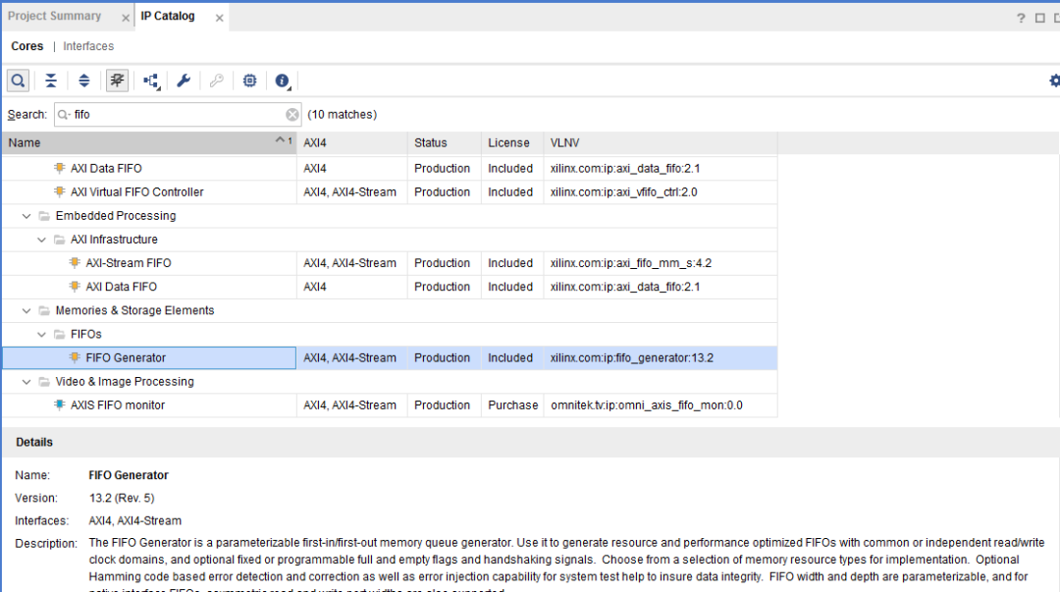Click the FIFO Generator core icon
This screenshot has height=592, width=1060.
pyautogui.click(x=75, y=357)
